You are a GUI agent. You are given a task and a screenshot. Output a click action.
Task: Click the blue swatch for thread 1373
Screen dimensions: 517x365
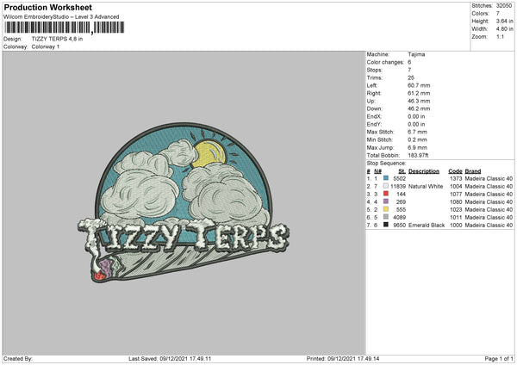tap(386, 178)
